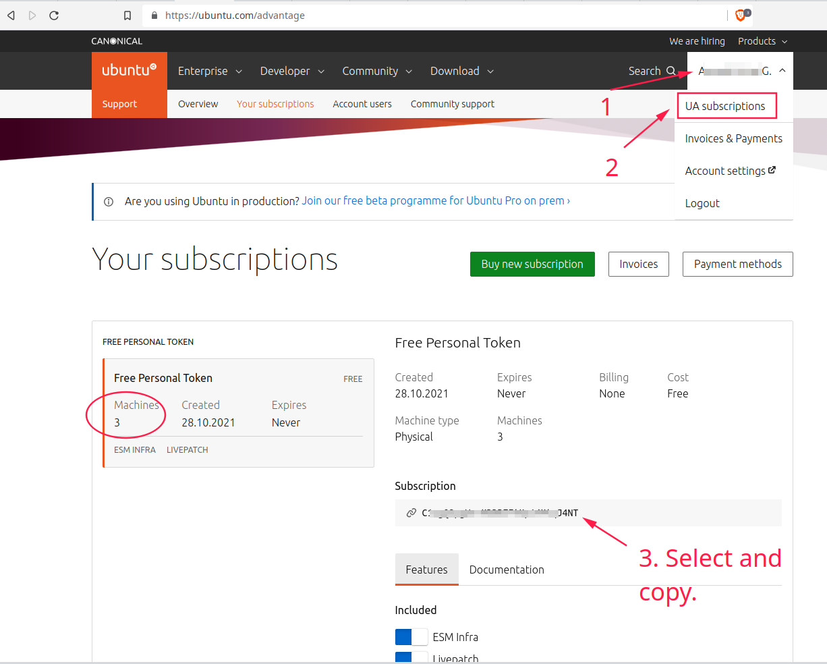This screenshot has width=827, height=664.
Task: Click the Billing value None
Action: pos(612,393)
